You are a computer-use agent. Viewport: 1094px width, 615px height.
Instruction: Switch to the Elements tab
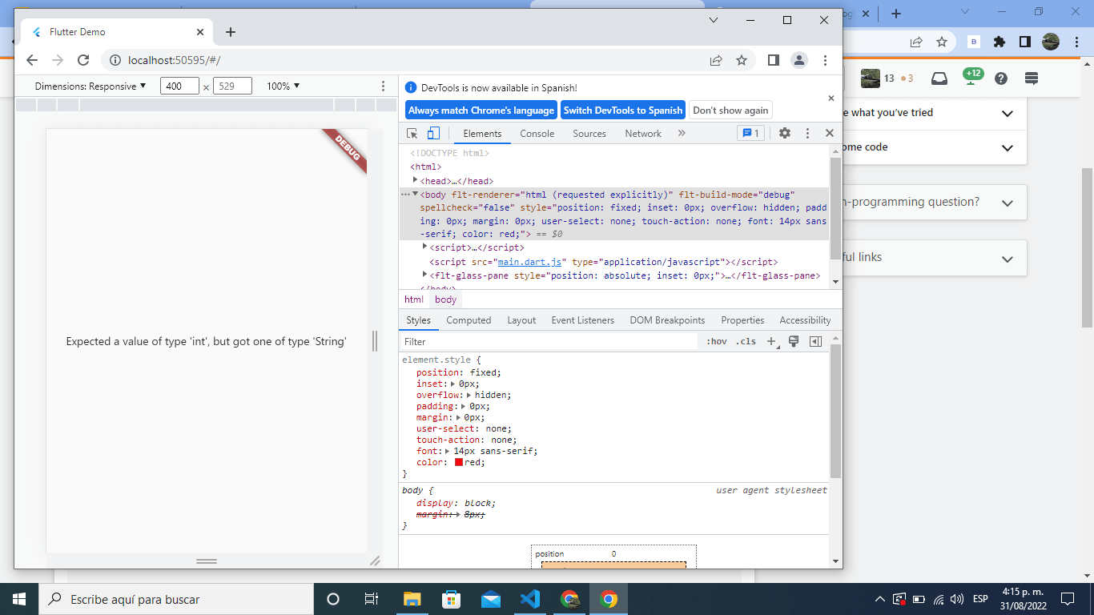tap(482, 134)
